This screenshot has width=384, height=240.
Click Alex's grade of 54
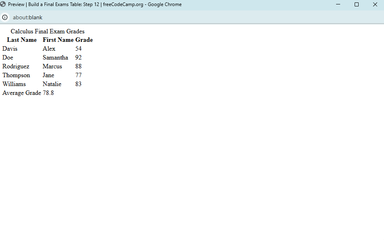click(x=78, y=49)
